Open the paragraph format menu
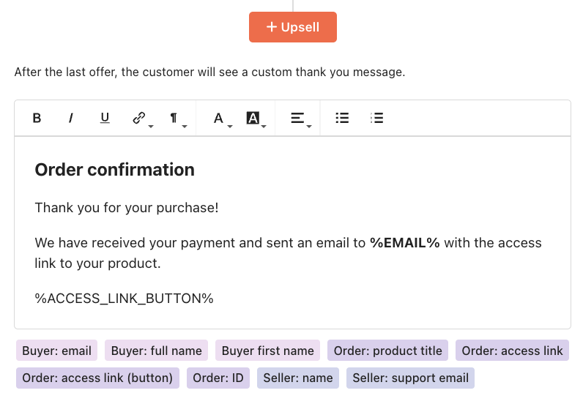This screenshot has height=404, width=583. pos(175,118)
